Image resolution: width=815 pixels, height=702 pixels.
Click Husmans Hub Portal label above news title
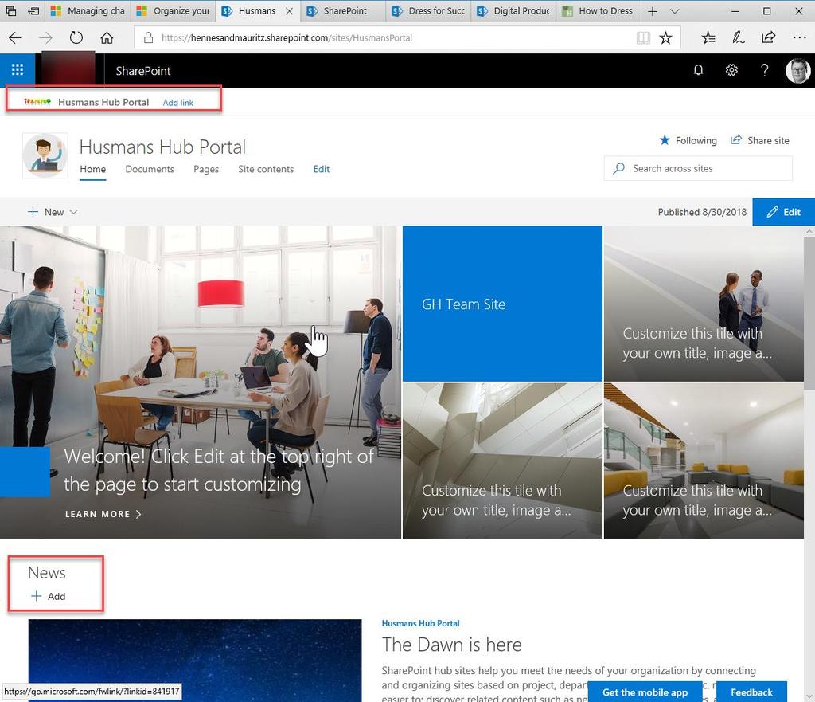coord(420,623)
